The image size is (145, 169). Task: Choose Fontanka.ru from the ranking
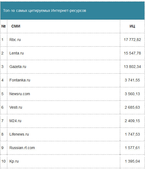click(x=20, y=80)
